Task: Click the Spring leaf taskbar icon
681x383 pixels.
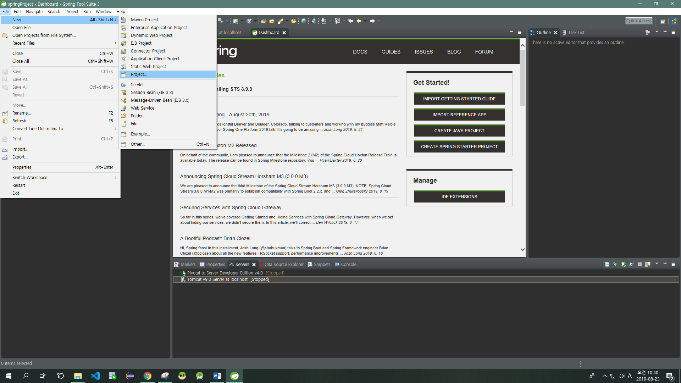Action: [234, 376]
